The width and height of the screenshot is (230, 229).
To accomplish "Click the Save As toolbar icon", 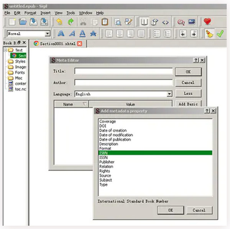I will click(44, 22).
